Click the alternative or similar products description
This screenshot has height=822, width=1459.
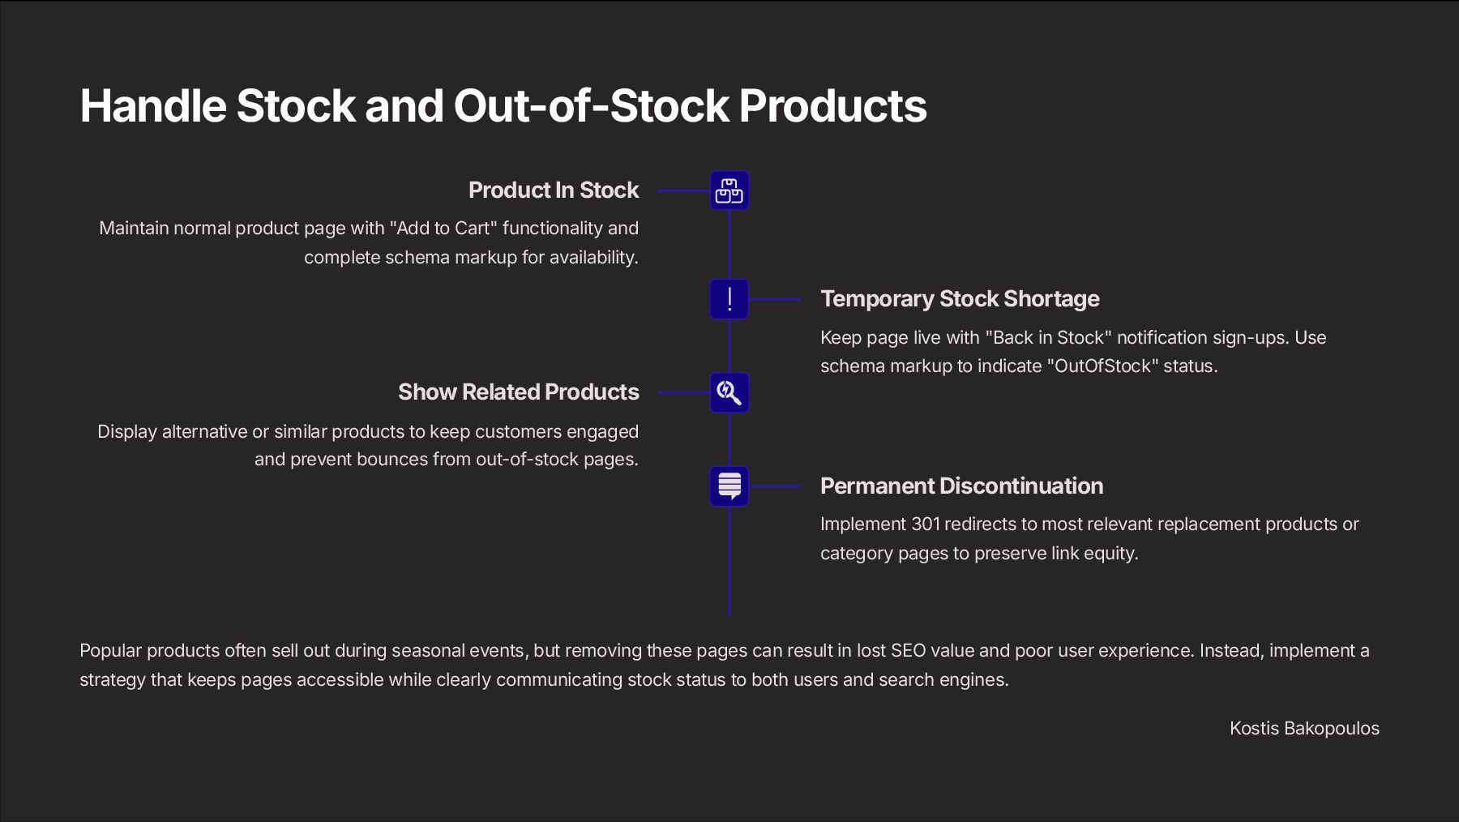(368, 445)
